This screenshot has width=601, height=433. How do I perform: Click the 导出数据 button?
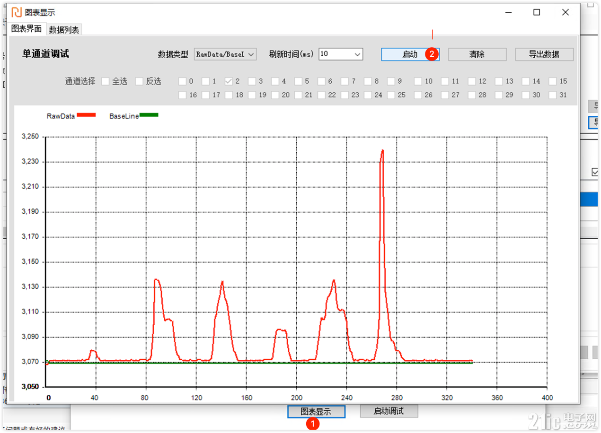coord(544,54)
